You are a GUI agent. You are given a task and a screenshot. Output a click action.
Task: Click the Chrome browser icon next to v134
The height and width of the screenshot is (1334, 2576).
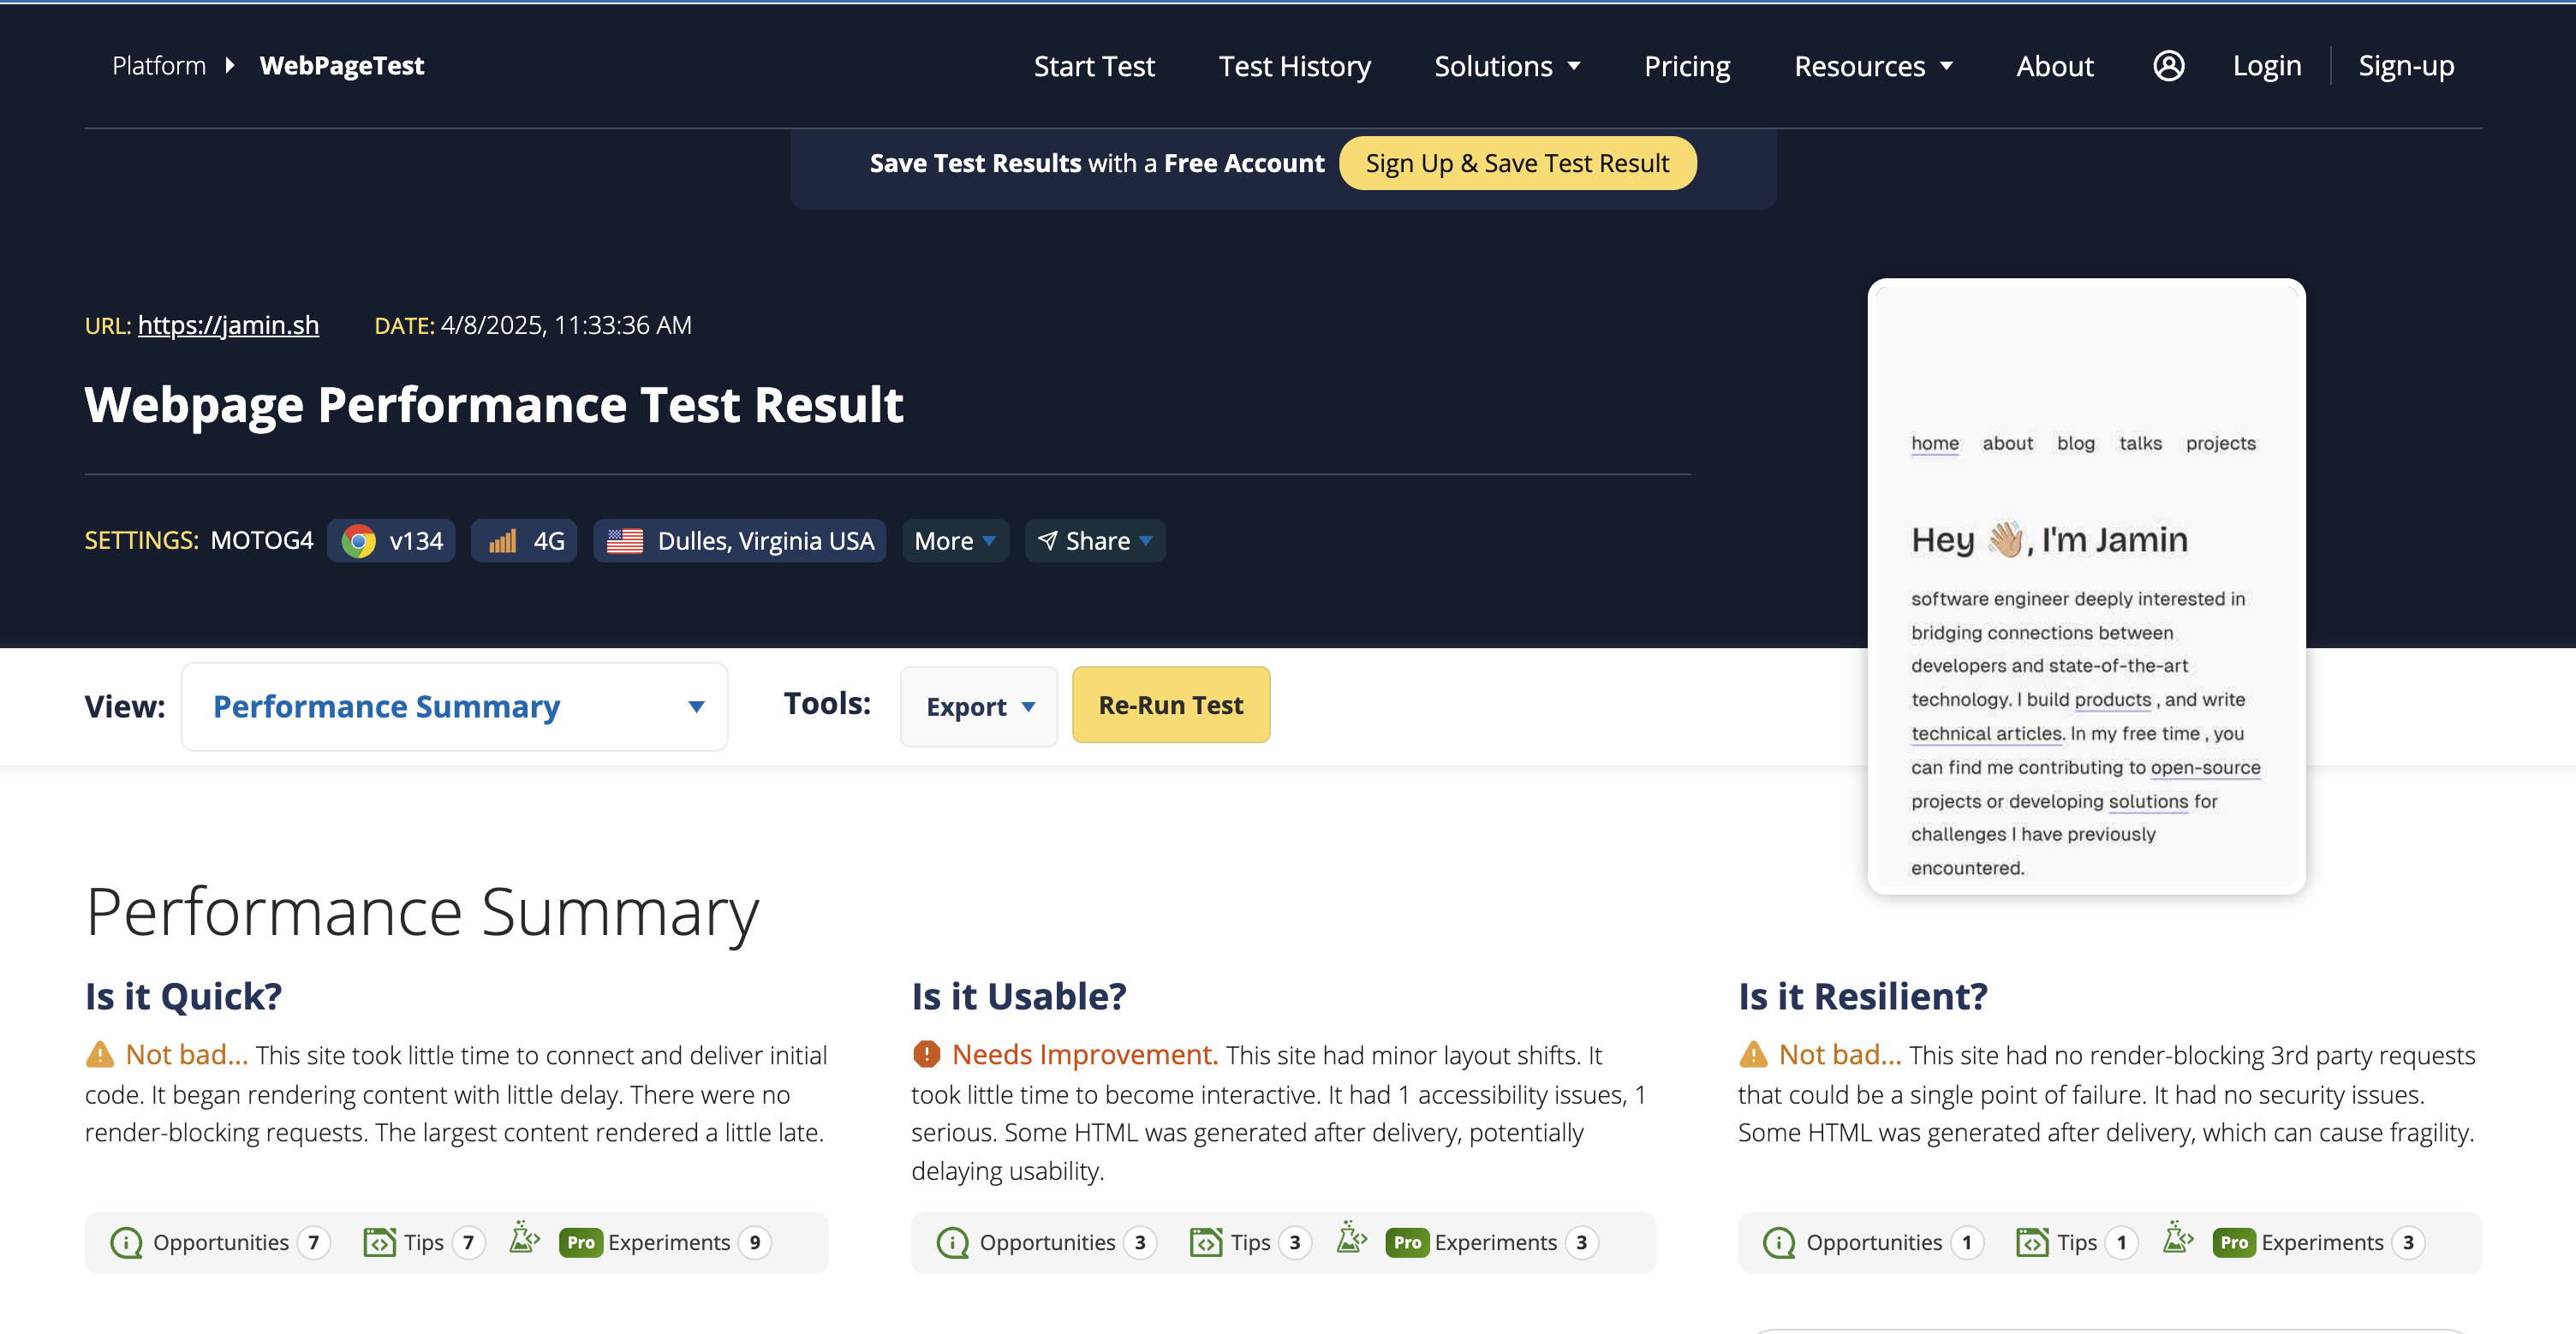[x=358, y=540]
